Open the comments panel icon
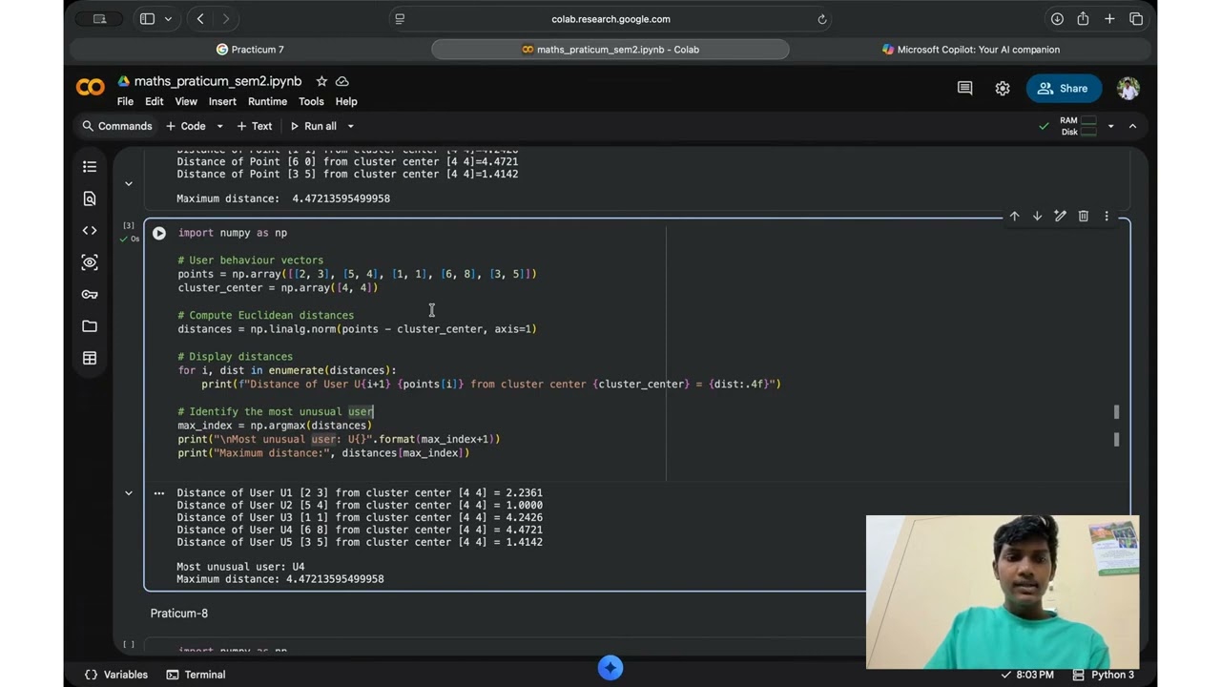Screen dimensions: 1221x687 (x=964, y=88)
